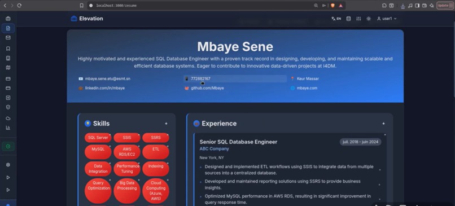
Task: Select the ETL skill tag
Action: pos(156,152)
